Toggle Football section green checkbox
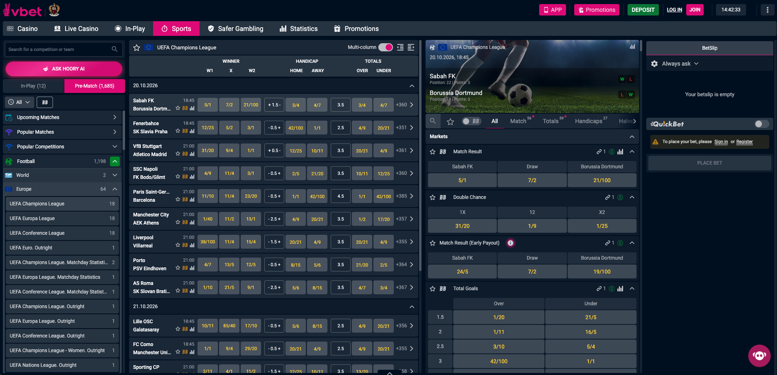The height and width of the screenshot is (375, 777). pyautogui.click(x=115, y=161)
